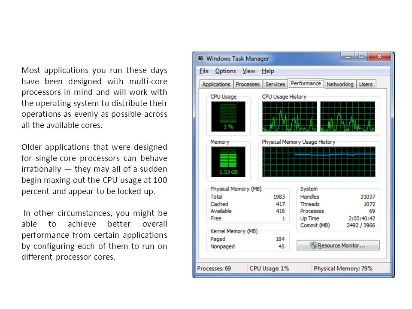Open Resource Monitor
Viewport: 412px width, 309px height.
pos(338,245)
